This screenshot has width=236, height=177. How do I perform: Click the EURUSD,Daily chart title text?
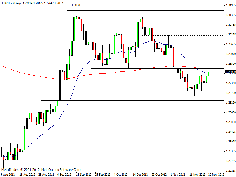point(13,3)
